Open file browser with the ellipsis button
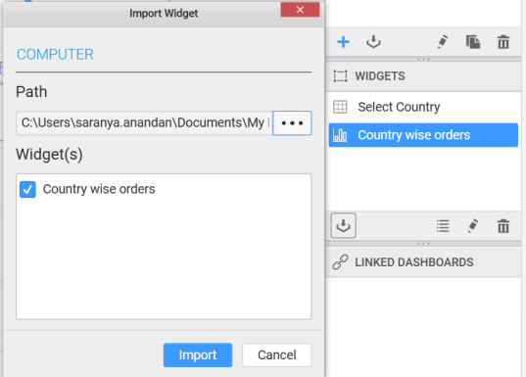The height and width of the screenshot is (377, 526). (292, 123)
